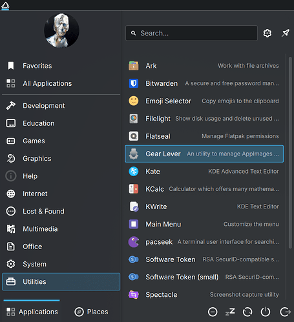This screenshot has width=294, height=322.
Task: Click 'Customize the menu' description
Action: click(251, 224)
